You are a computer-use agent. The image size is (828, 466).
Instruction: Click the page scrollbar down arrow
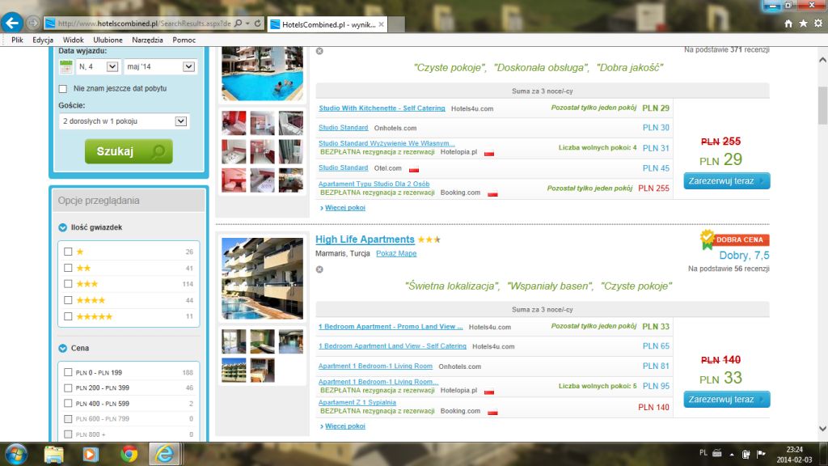[822, 429]
